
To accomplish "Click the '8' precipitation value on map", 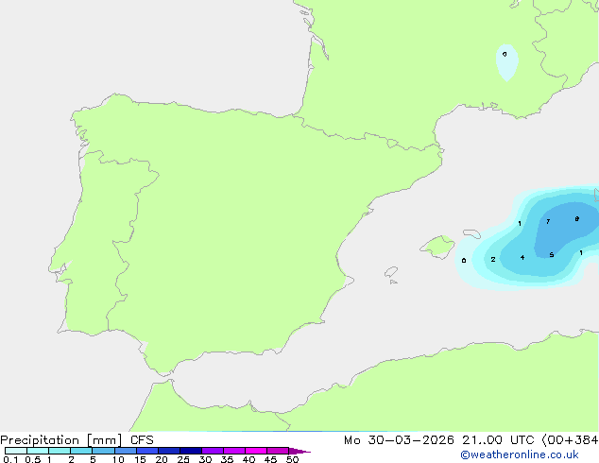I will point(577,219).
